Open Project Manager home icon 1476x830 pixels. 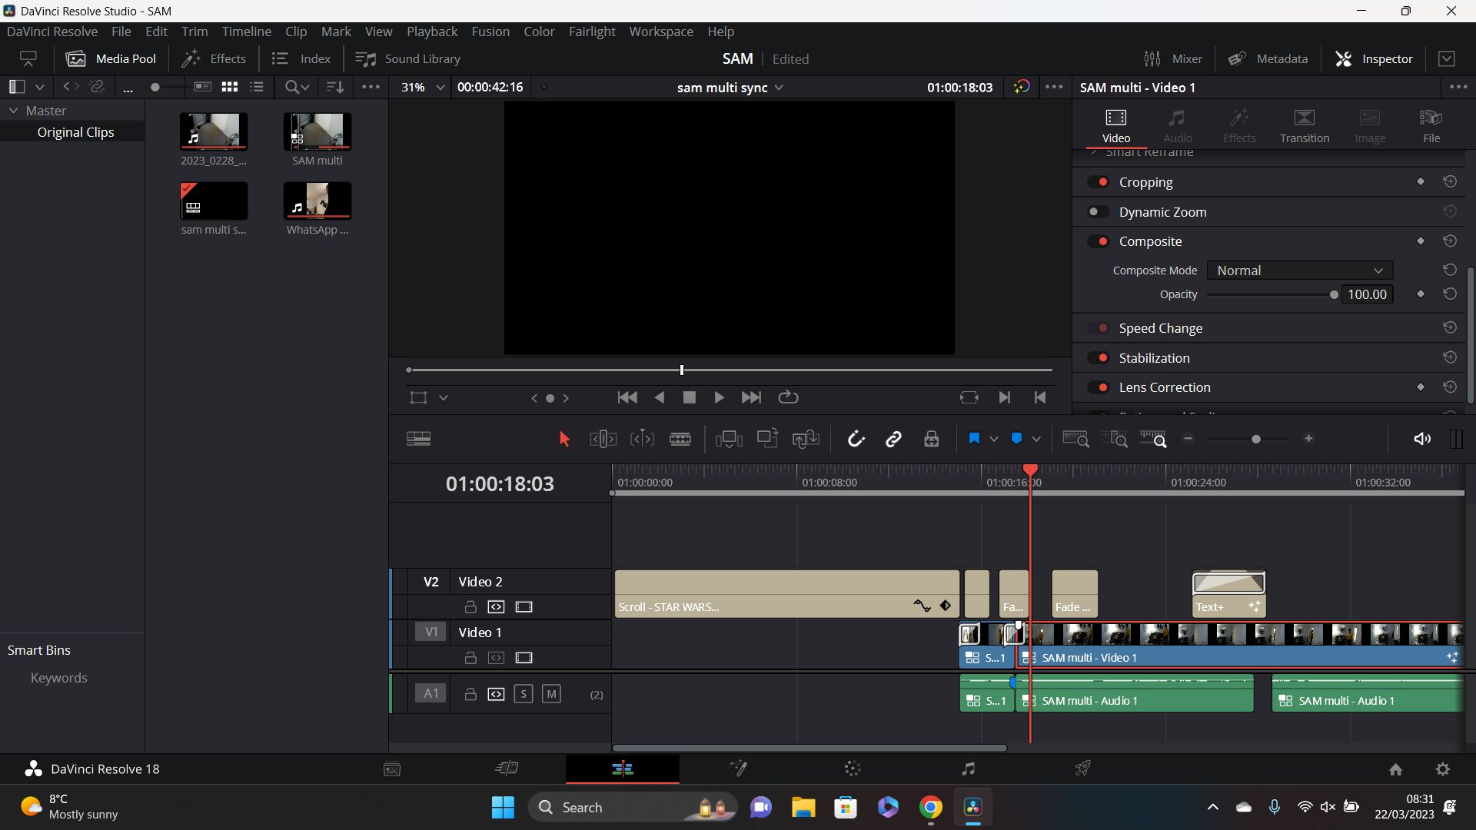point(1395,769)
